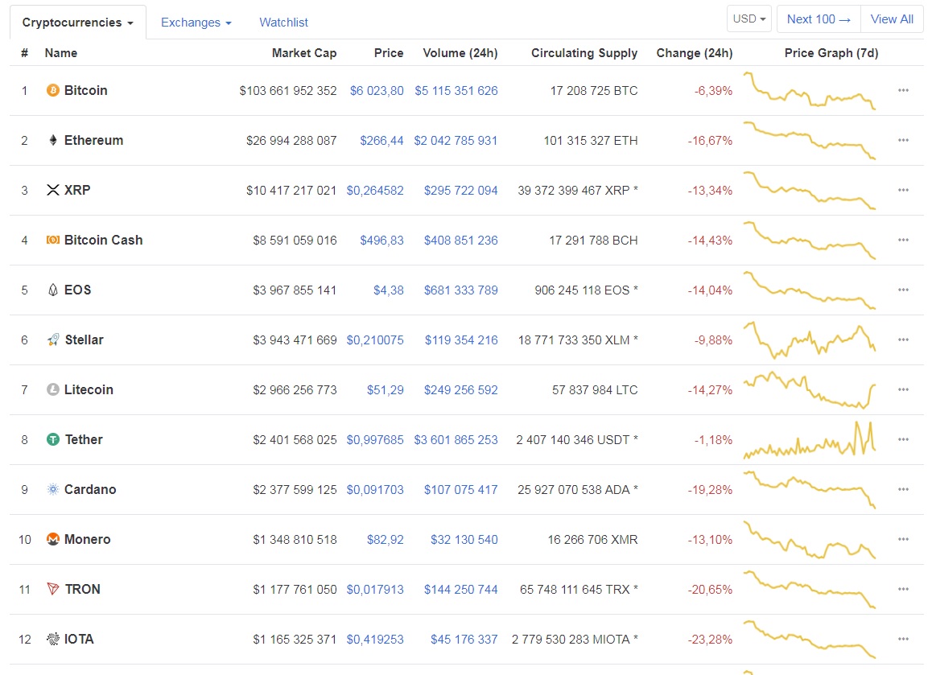Go to the Next 100 page
Image resolution: width=932 pixels, height=675 pixels.
point(819,19)
